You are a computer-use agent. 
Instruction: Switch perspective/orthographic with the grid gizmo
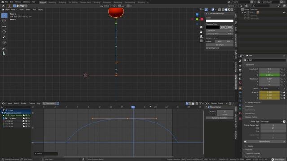201,41
